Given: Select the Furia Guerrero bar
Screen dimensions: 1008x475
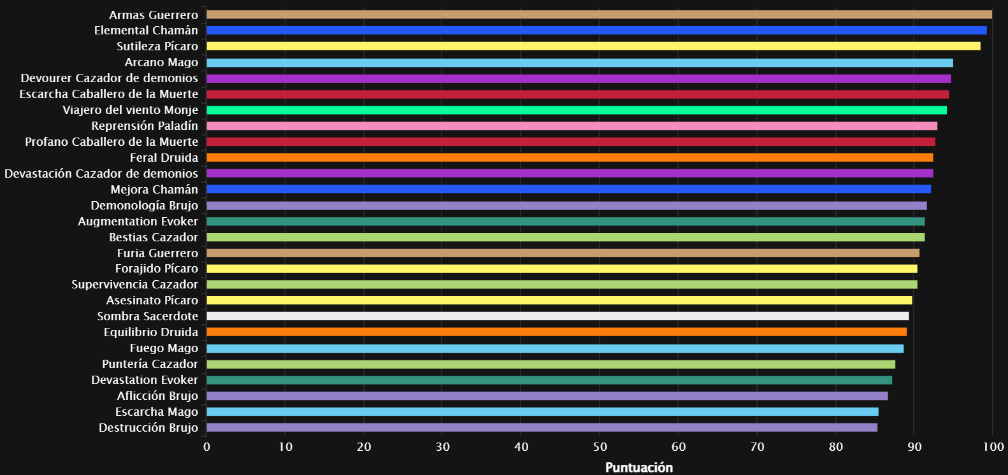Looking at the screenshot, I should coord(563,253).
